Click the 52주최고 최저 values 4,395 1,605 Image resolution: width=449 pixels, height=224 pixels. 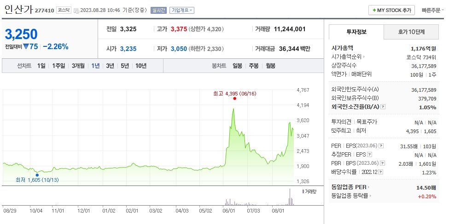(421, 131)
